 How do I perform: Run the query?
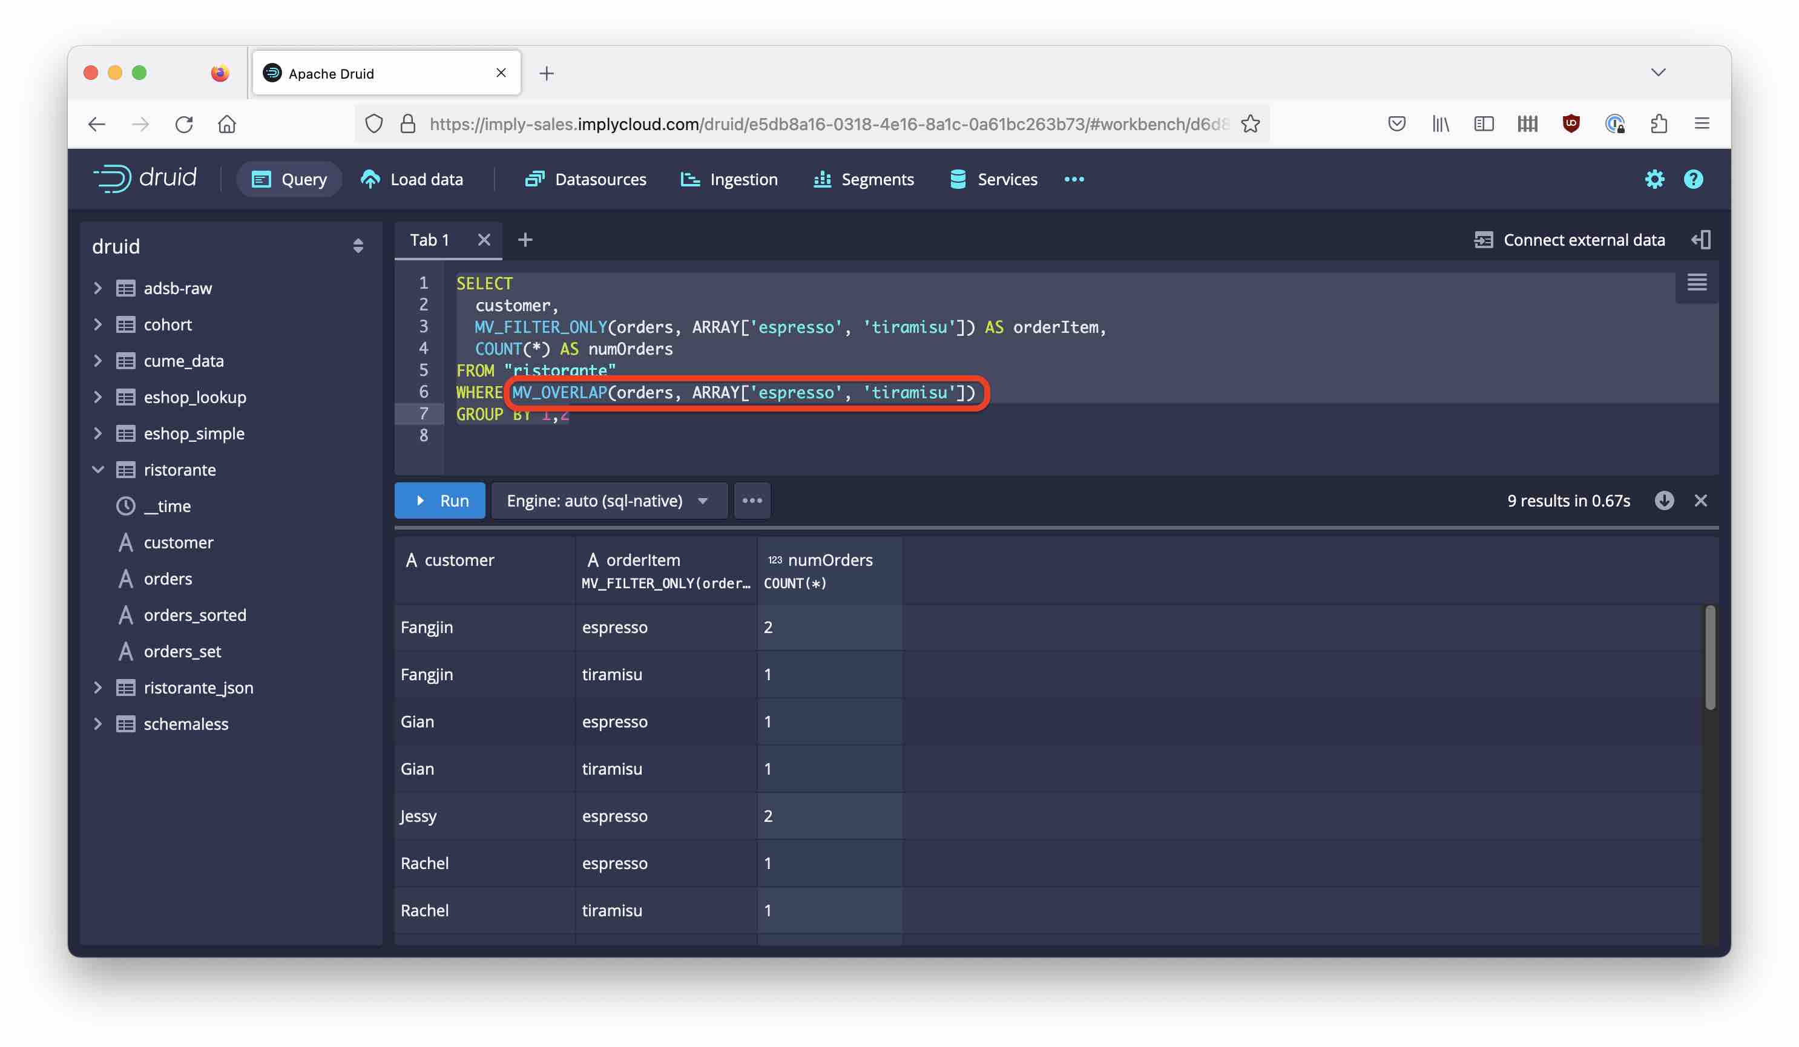(x=439, y=501)
